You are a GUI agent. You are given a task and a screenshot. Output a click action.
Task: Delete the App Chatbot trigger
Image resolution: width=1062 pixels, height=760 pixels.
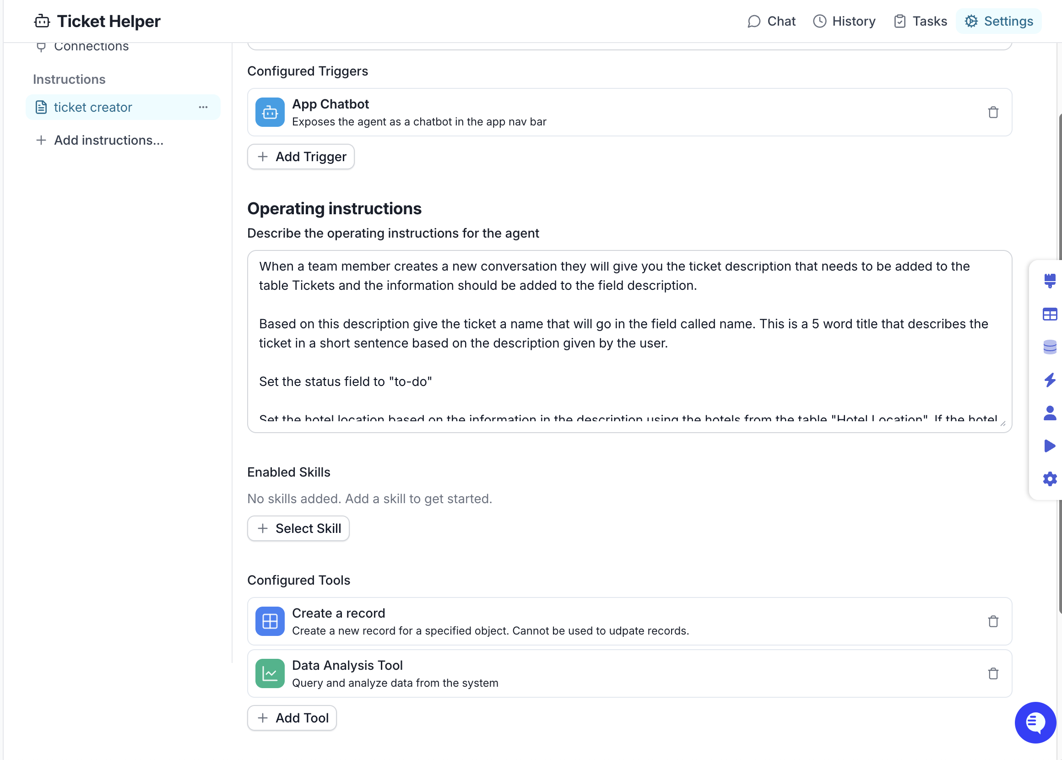click(993, 112)
